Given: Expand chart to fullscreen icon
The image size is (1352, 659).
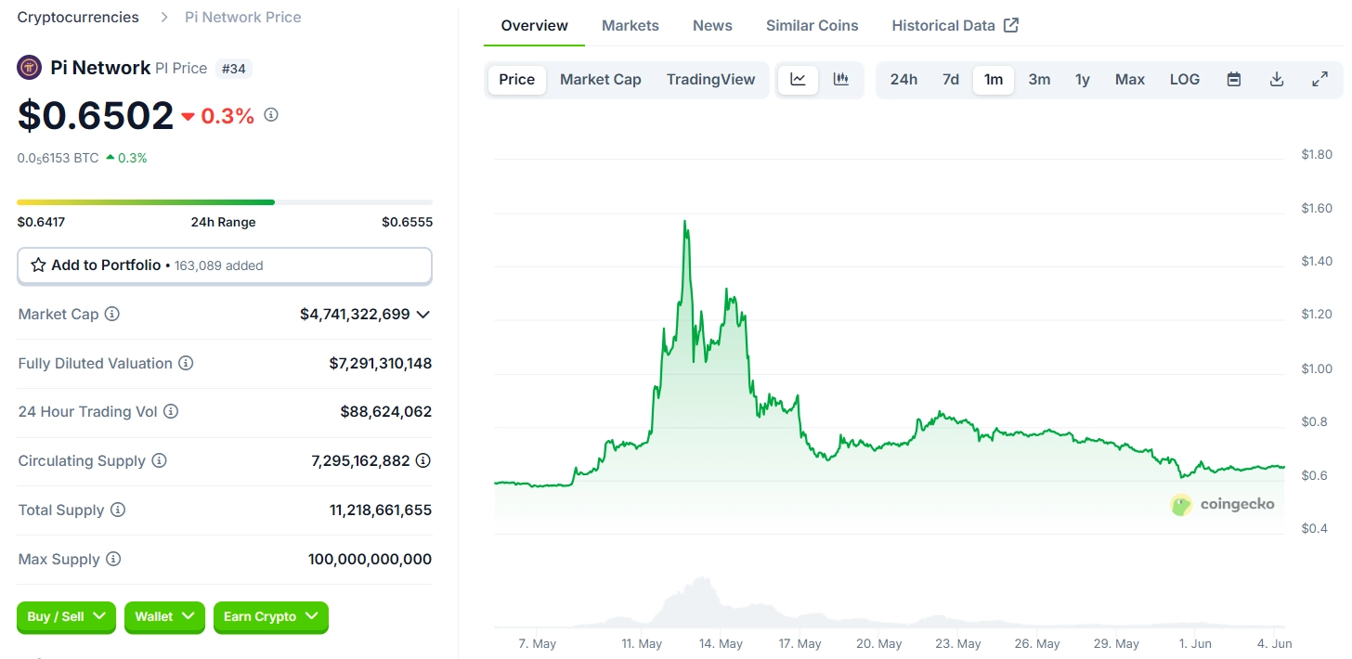Looking at the screenshot, I should 1319,80.
